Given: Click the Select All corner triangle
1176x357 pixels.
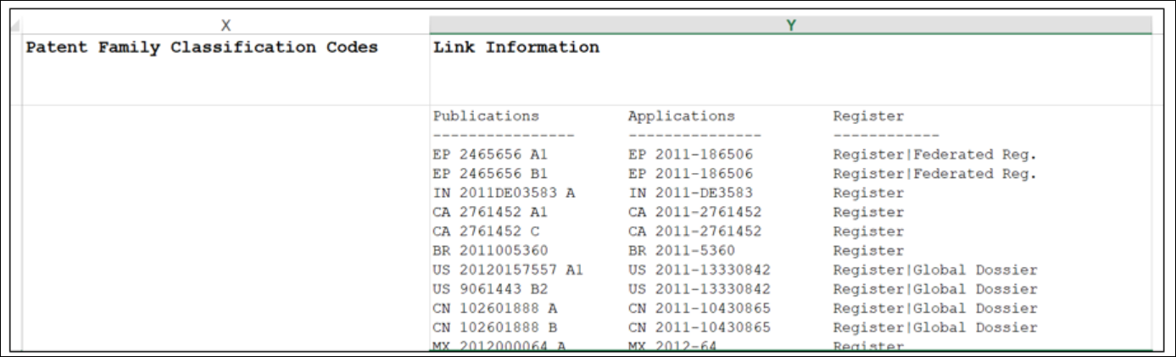Looking at the screenshot, I should (x=14, y=26).
